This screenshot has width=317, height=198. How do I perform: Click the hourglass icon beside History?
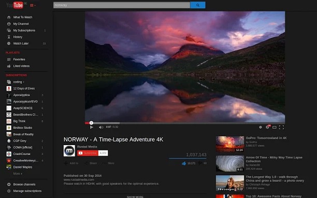[9, 37]
